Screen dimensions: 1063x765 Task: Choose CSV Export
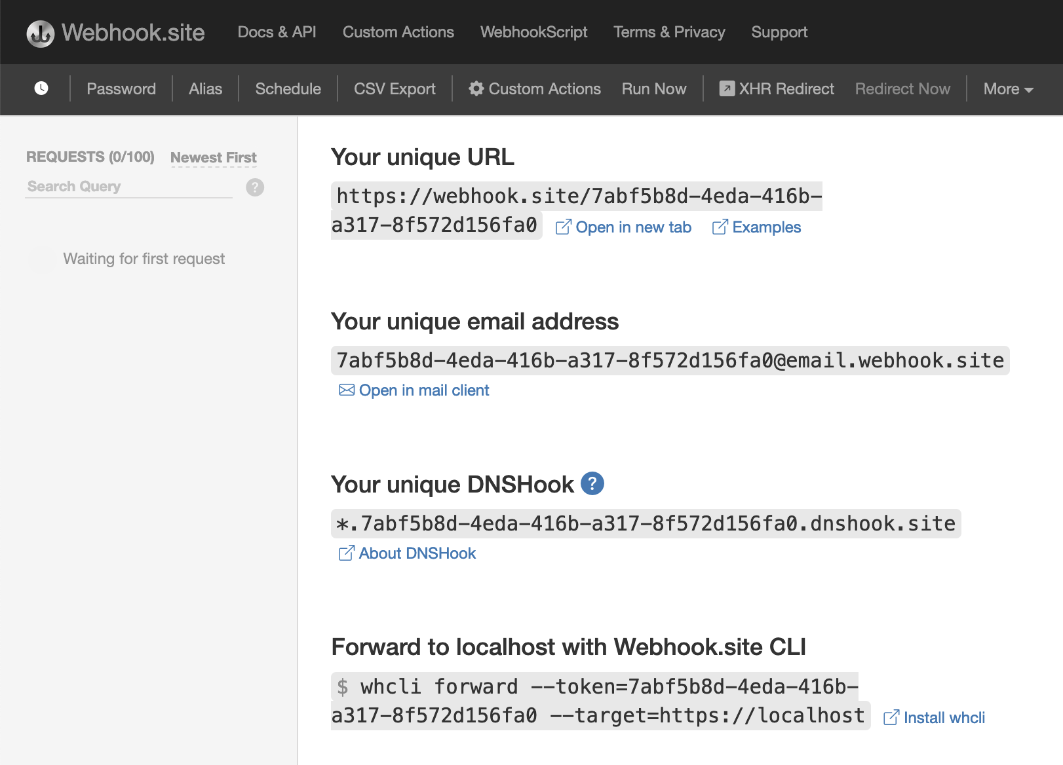click(395, 89)
